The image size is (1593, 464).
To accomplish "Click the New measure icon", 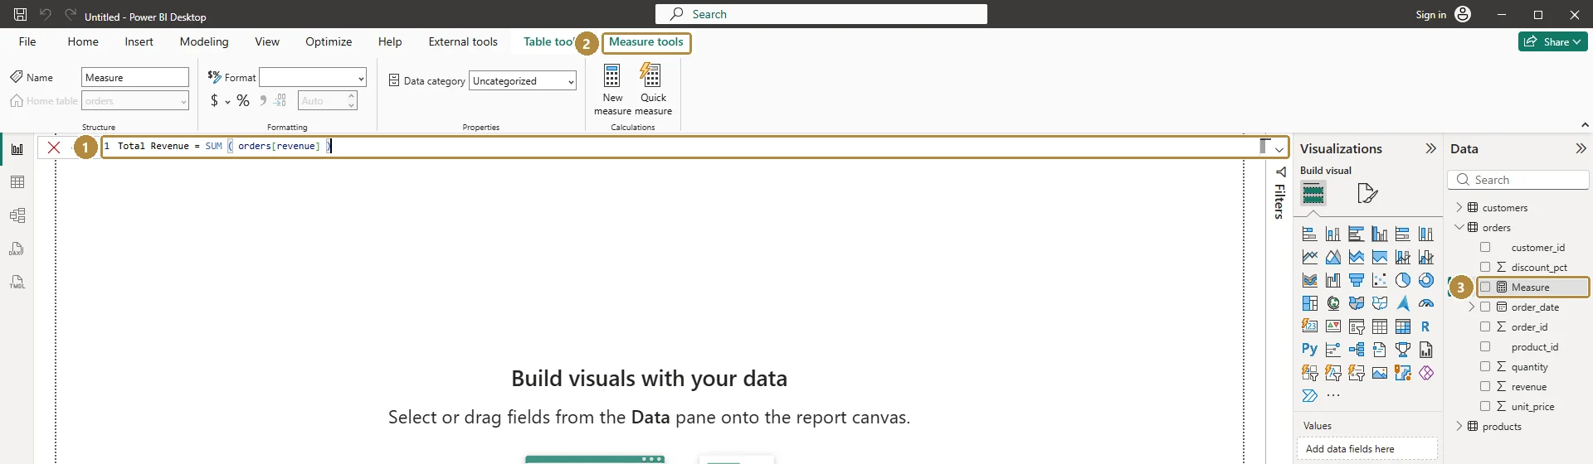I will (612, 75).
